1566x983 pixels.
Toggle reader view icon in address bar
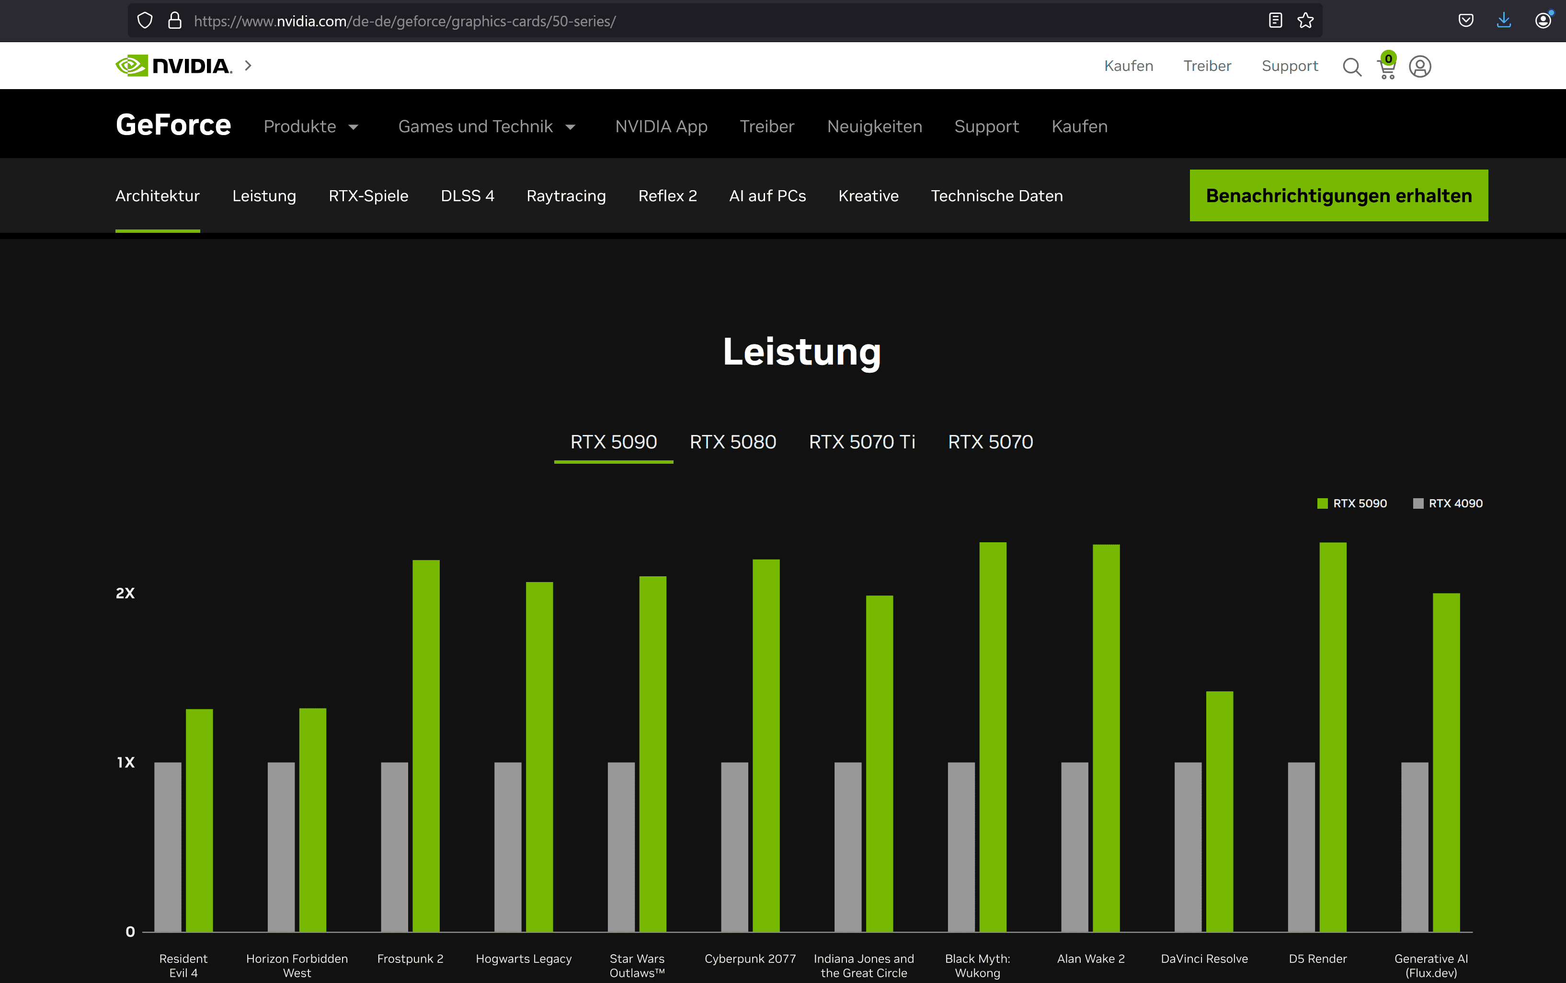1275,21
